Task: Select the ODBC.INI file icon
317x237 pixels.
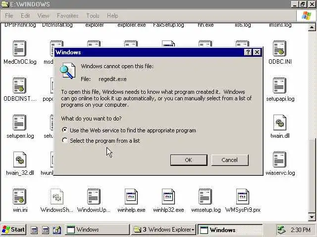Action: pos(279,48)
